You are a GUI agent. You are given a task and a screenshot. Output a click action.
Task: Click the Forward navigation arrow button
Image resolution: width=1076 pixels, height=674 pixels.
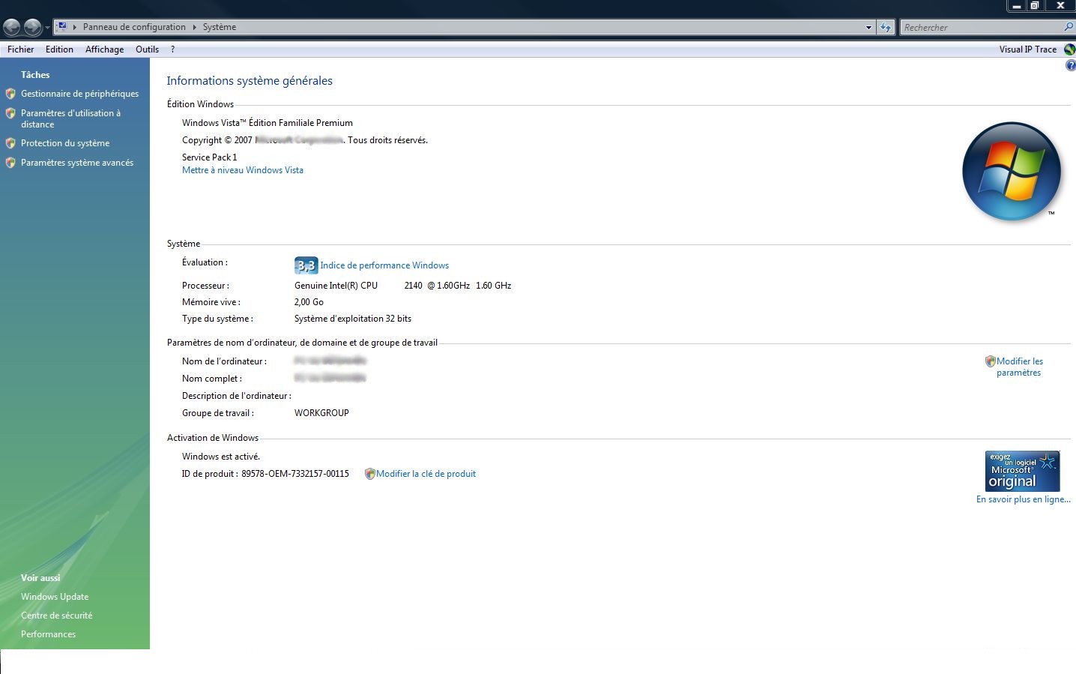33,28
